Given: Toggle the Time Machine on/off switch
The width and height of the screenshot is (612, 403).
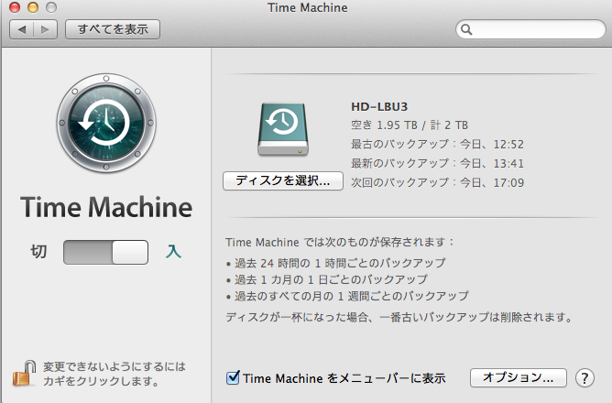Looking at the screenshot, I should (x=105, y=252).
